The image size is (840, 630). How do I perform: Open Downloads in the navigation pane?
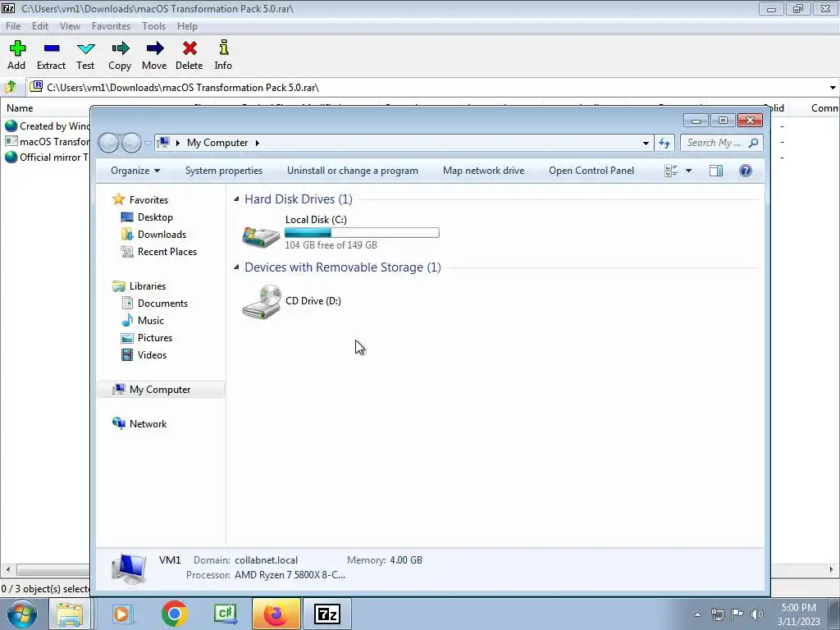click(162, 234)
